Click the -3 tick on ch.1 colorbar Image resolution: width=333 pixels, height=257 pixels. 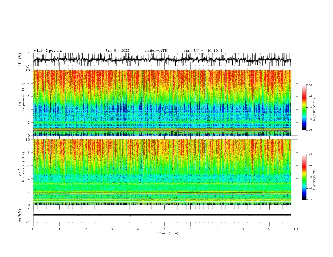tap(310, 84)
